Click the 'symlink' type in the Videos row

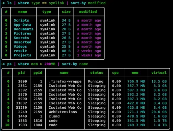point(48,47)
